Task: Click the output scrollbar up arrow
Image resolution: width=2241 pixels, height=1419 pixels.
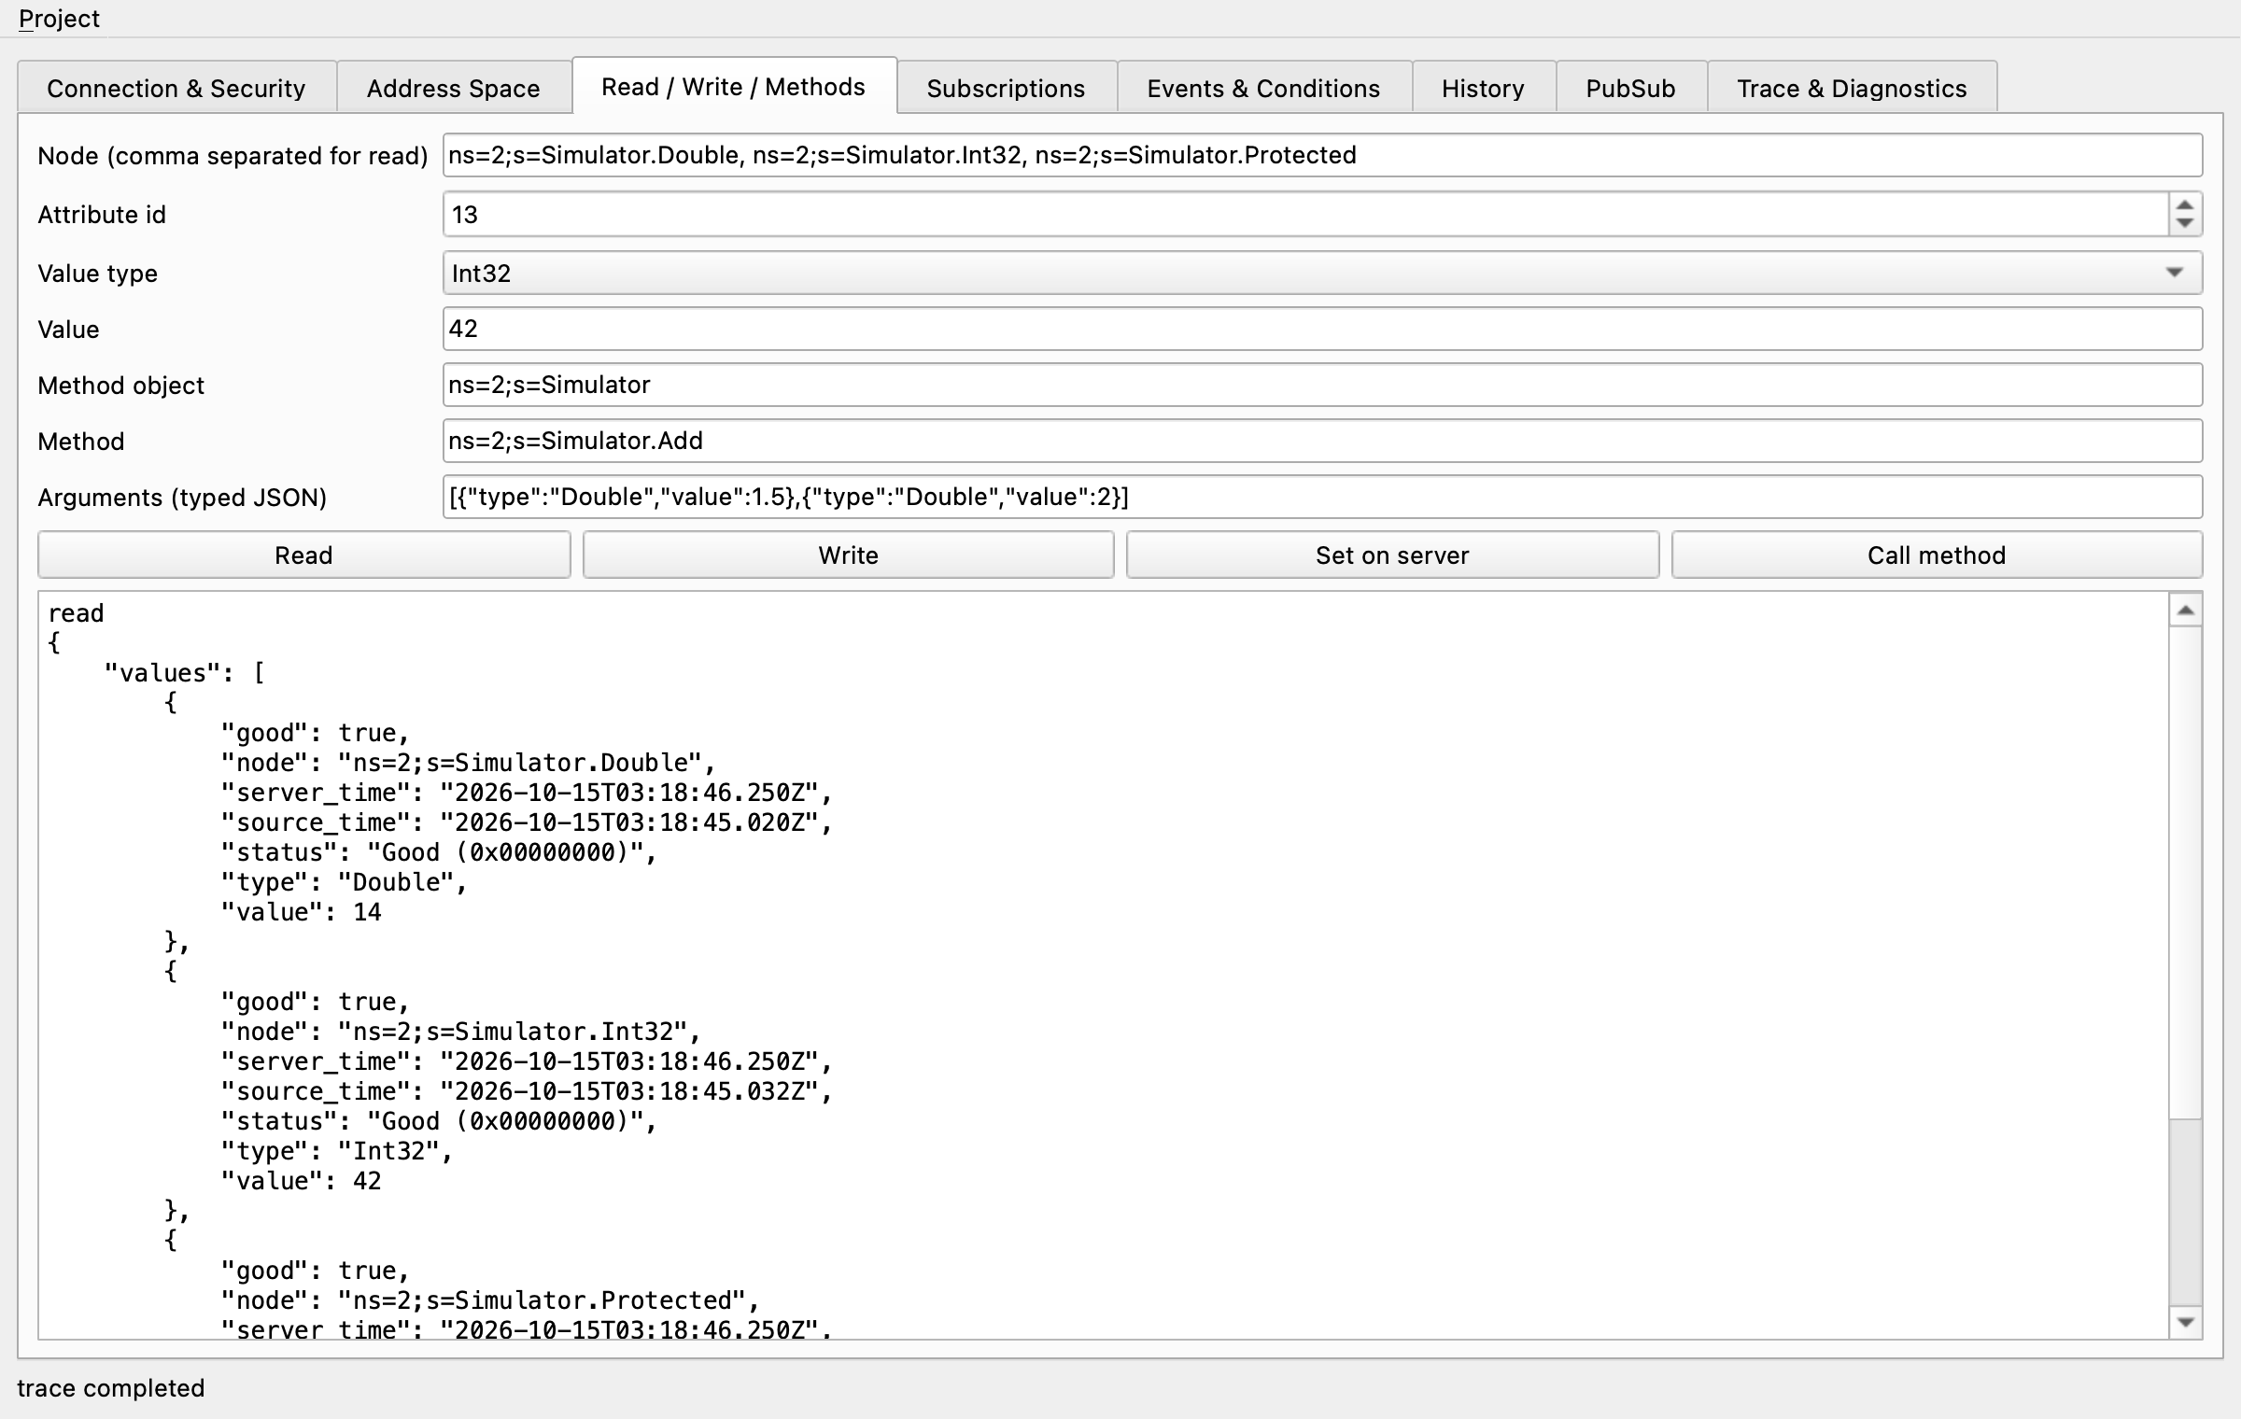Action: 2185,611
